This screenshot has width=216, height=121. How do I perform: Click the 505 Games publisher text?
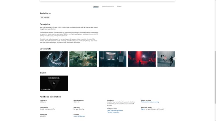tap(43, 102)
